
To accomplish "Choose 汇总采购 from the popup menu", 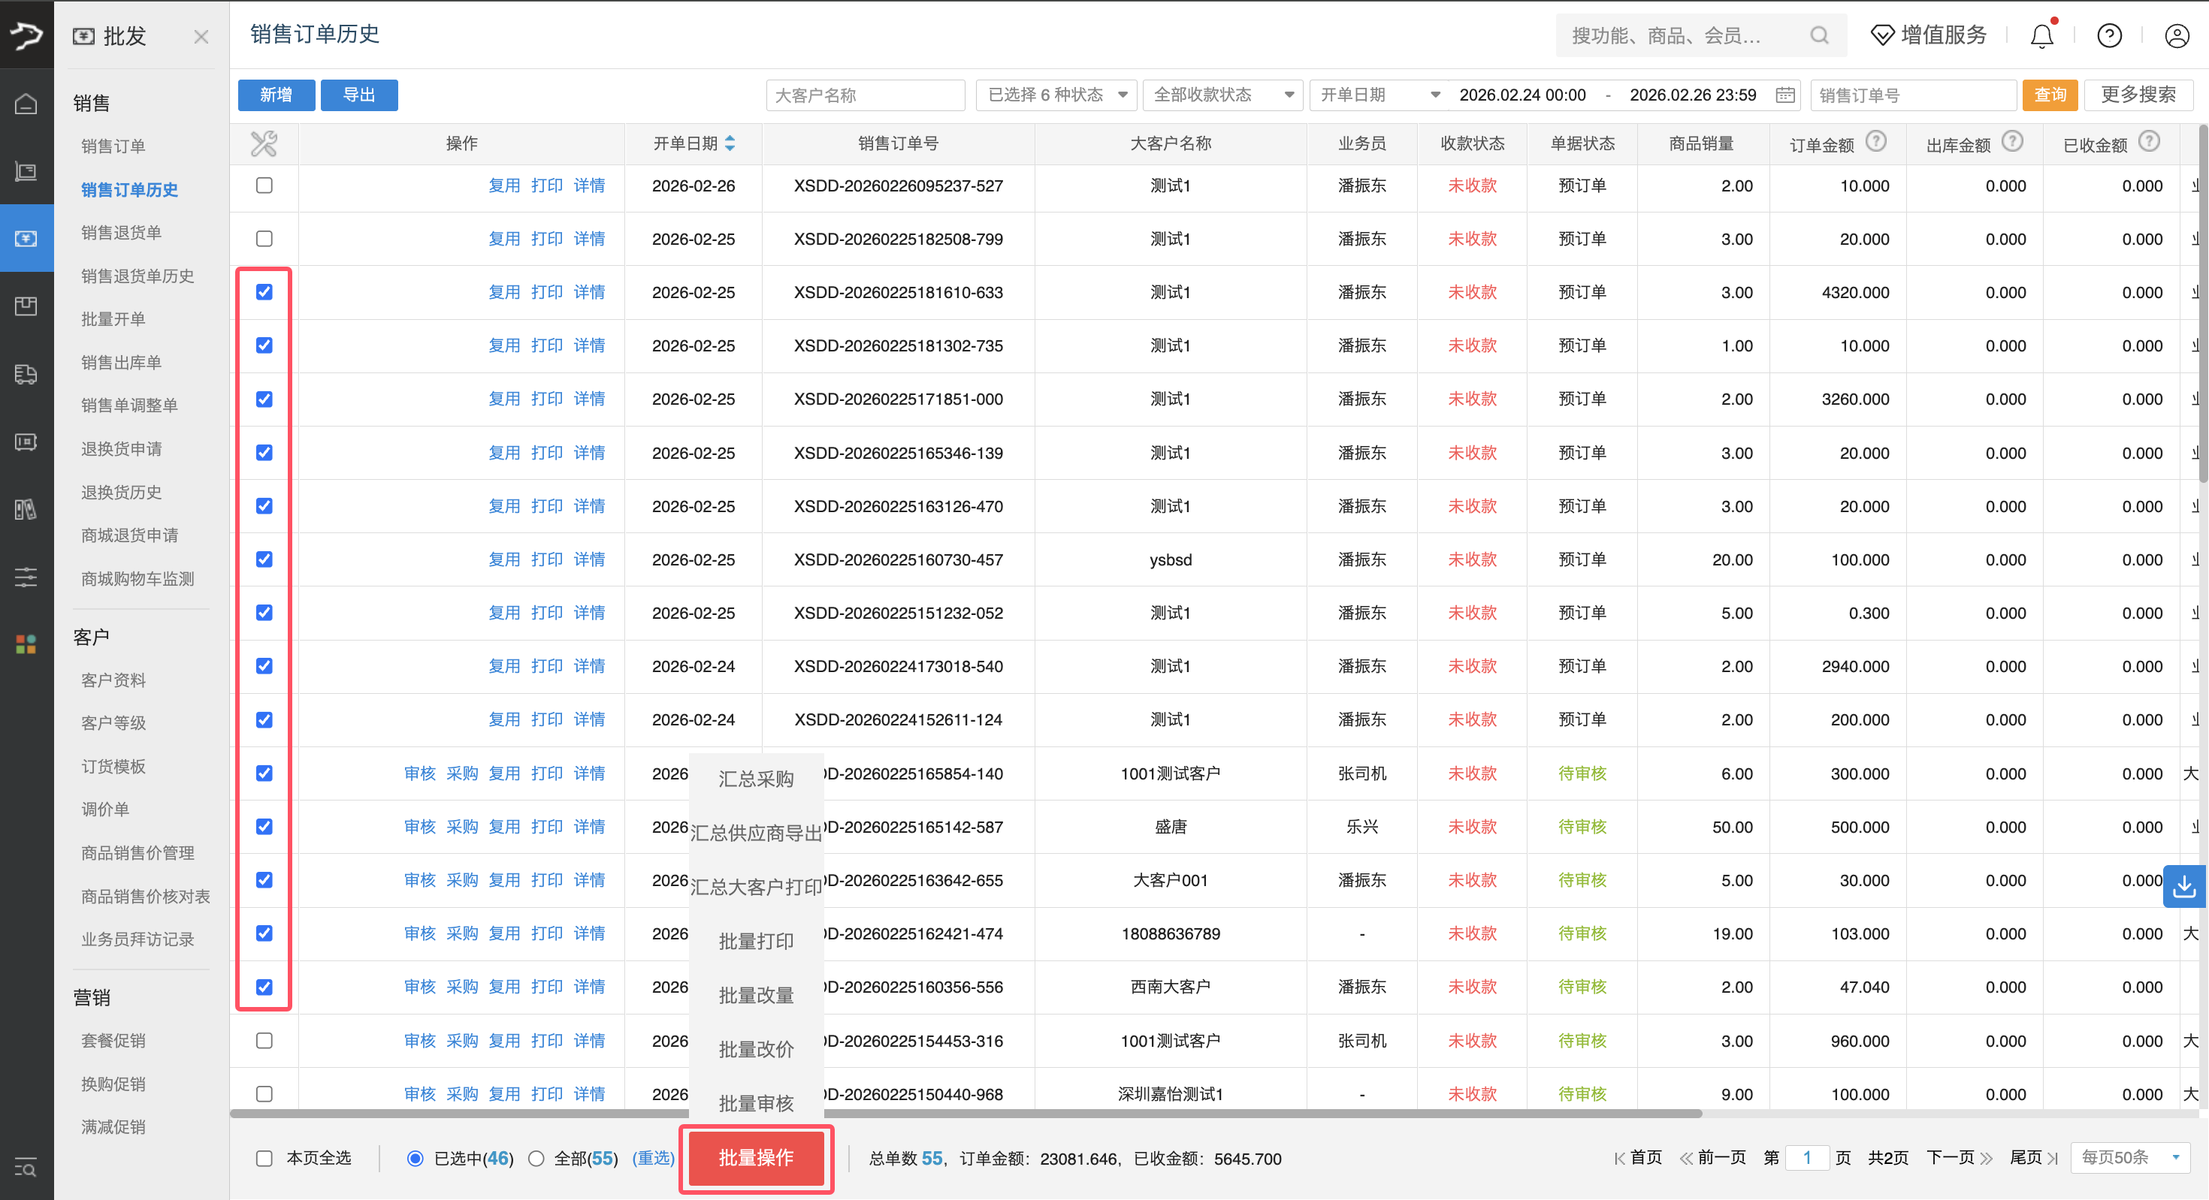I will pyautogui.click(x=755, y=778).
